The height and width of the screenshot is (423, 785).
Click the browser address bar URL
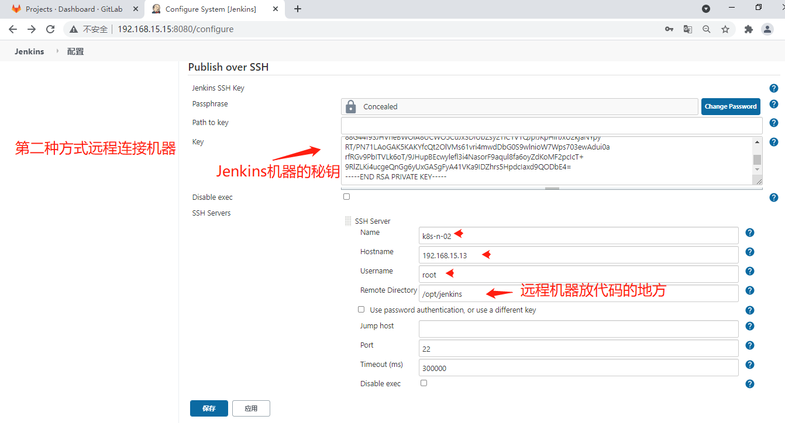point(175,29)
